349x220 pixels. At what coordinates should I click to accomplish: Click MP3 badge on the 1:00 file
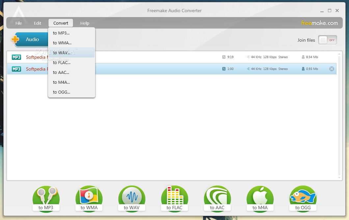pyautogui.click(x=16, y=69)
